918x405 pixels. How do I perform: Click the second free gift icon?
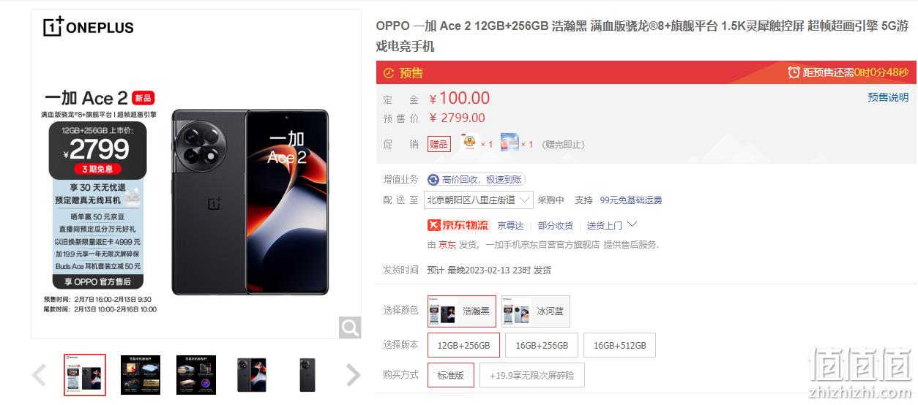(510, 143)
